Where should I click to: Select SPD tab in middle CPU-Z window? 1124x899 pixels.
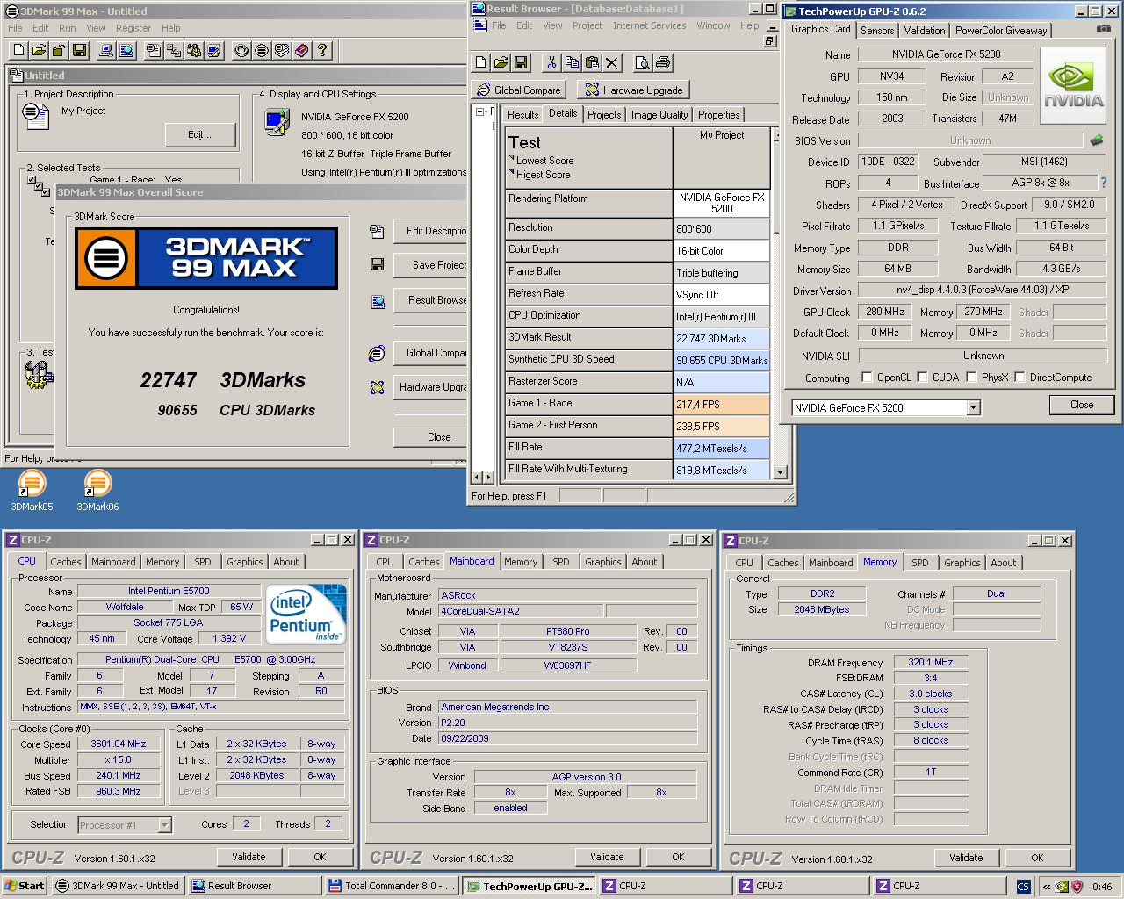click(x=561, y=562)
